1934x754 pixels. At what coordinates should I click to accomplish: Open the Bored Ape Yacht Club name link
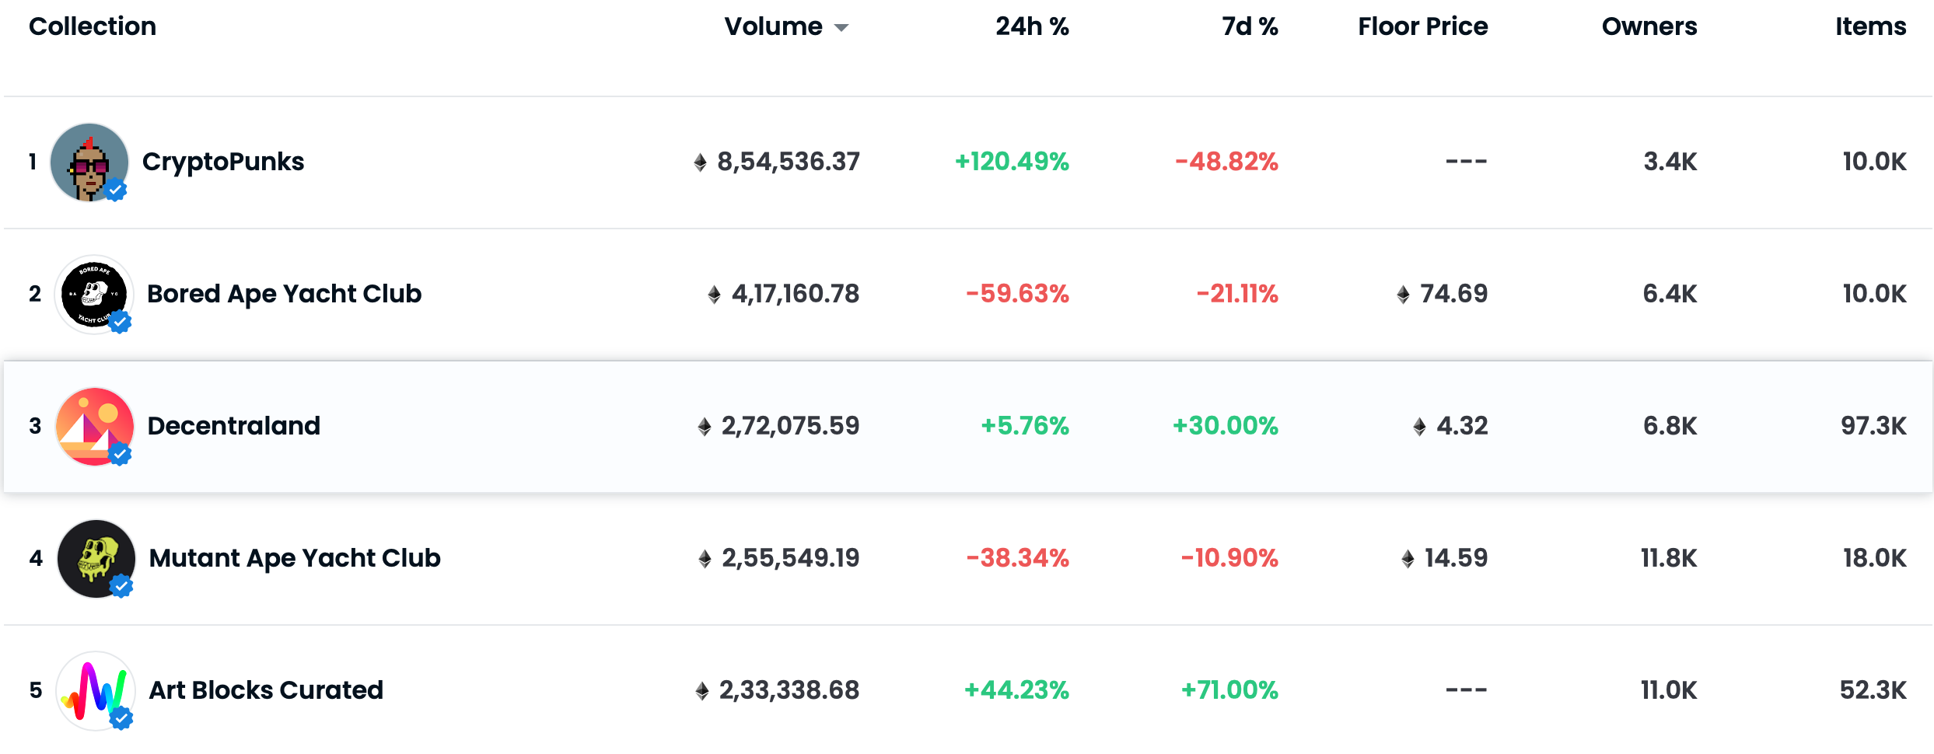284,294
